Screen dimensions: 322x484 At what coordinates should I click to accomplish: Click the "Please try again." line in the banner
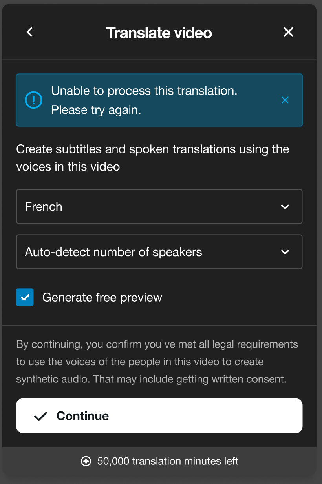96,110
